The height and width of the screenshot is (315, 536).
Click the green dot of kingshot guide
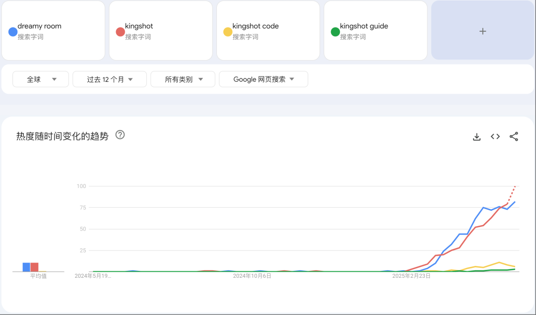[335, 32]
